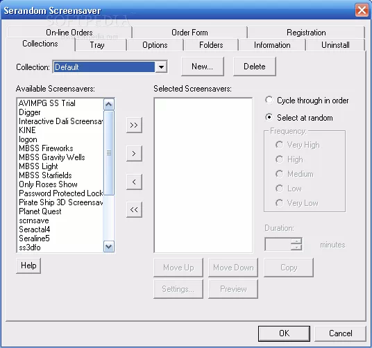Select ss3dfo in the list
Image resolution: width=372 pixels, height=348 pixels.
[60, 247]
